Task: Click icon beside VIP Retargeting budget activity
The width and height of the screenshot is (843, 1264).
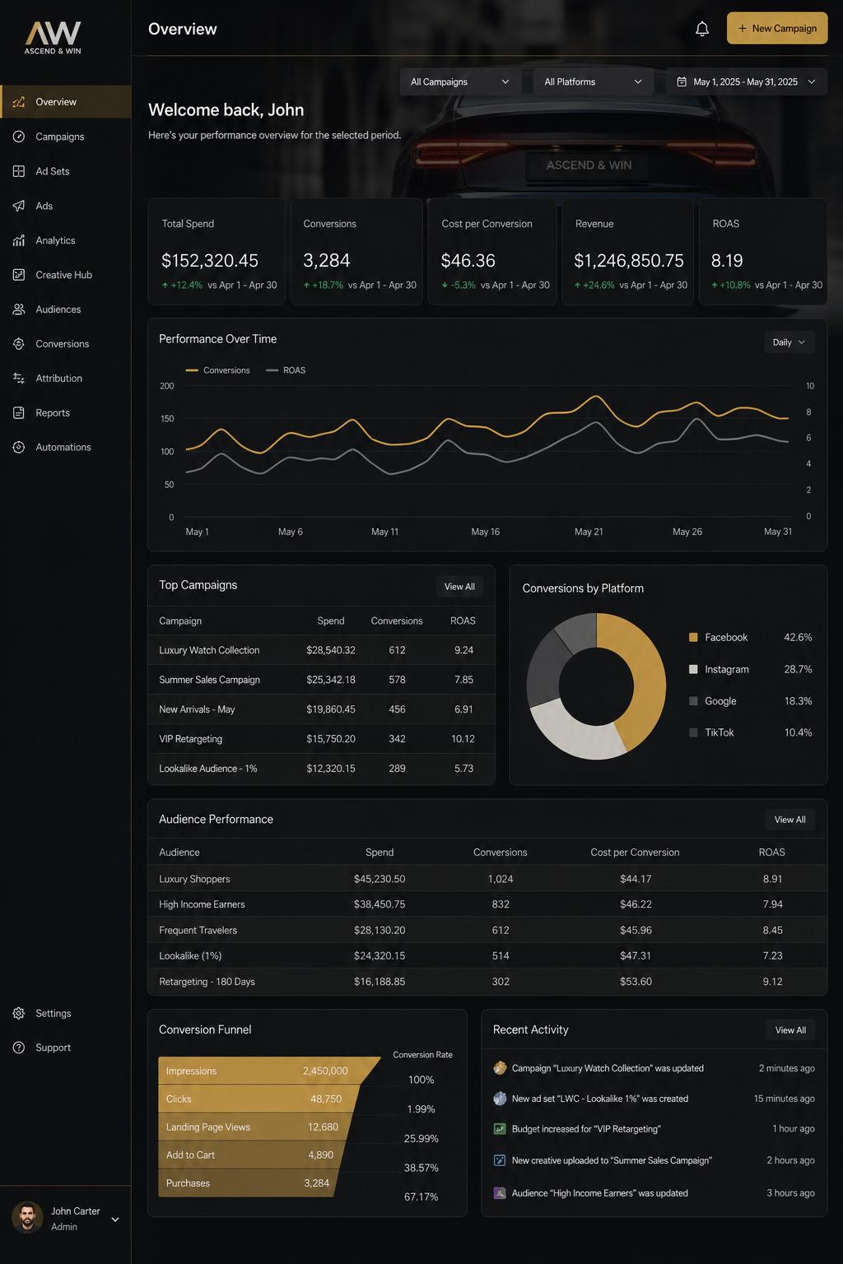Action: coord(500,1129)
